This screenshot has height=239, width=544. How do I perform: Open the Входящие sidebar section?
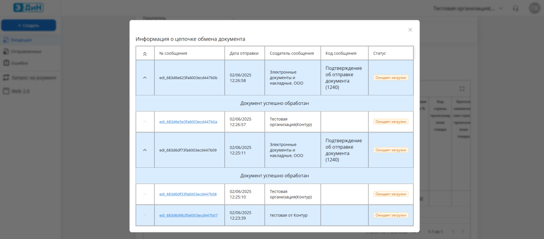[21, 40]
